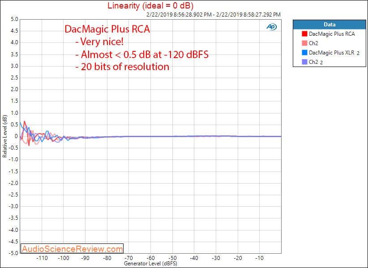This screenshot has height=268, width=368.
Task: Click the '1.0' y-axis tick label
Action: point(14,113)
